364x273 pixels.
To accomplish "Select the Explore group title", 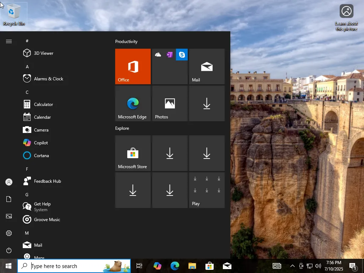I will tap(122, 128).
